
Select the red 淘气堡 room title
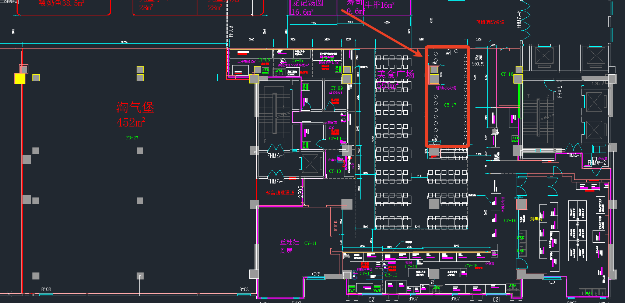tap(135, 107)
